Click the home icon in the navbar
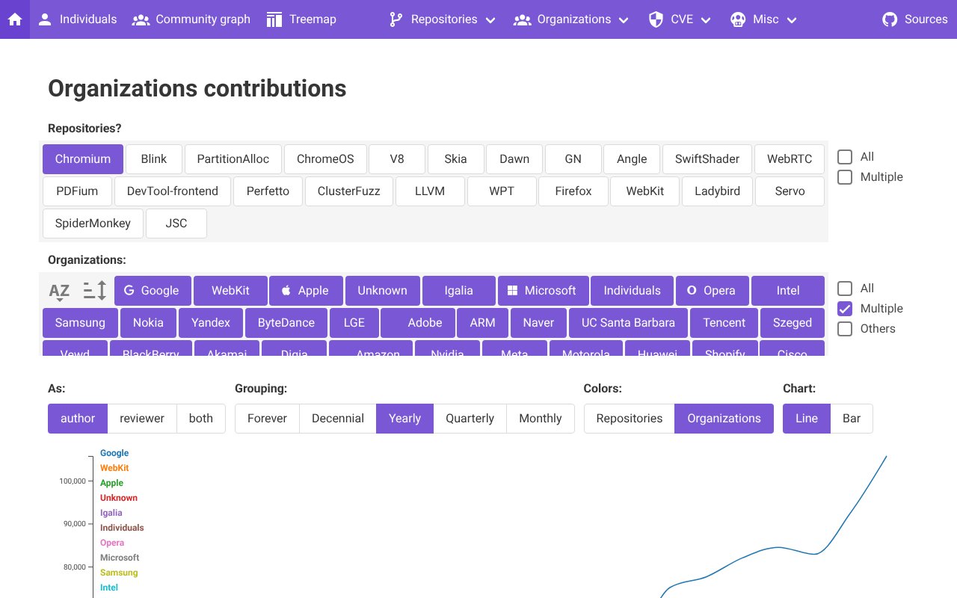 tap(15, 19)
